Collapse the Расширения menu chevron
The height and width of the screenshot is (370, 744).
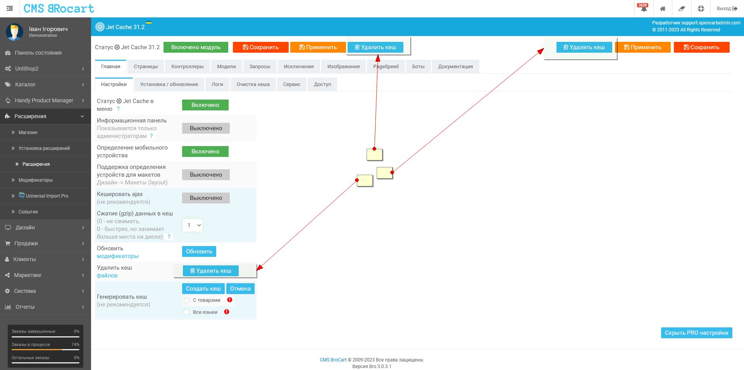[83, 116]
